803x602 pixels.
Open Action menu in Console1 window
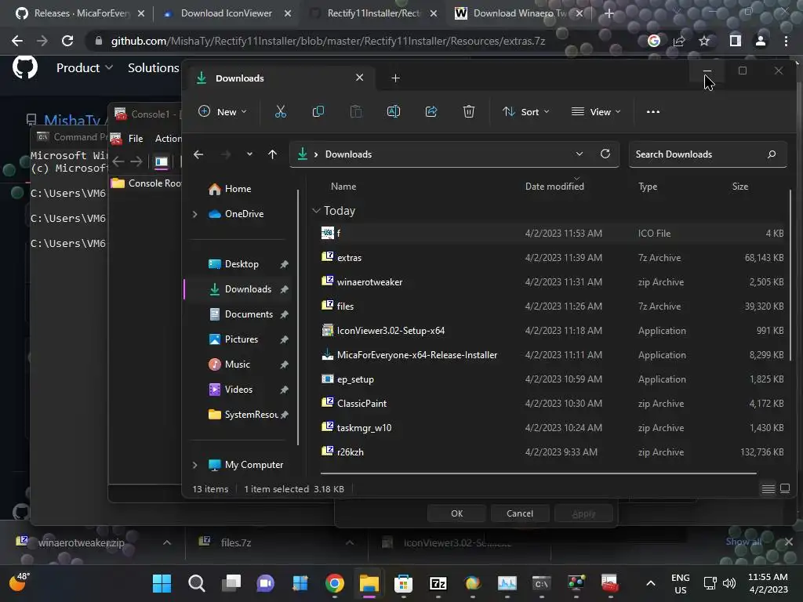click(168, 138)
